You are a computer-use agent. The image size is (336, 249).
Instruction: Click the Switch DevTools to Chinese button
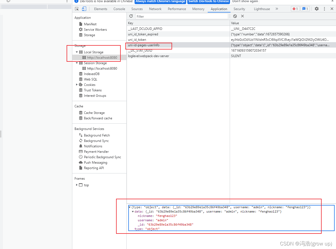(209, 2)
